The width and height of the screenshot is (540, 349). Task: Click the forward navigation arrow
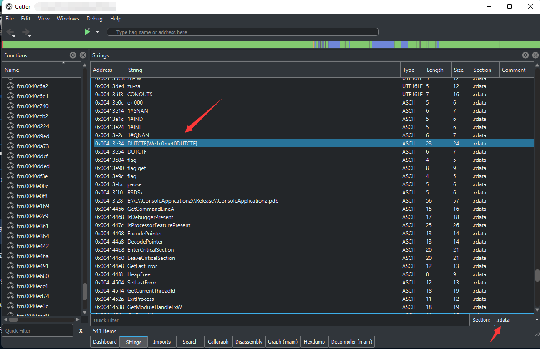(x=26, y=32)
